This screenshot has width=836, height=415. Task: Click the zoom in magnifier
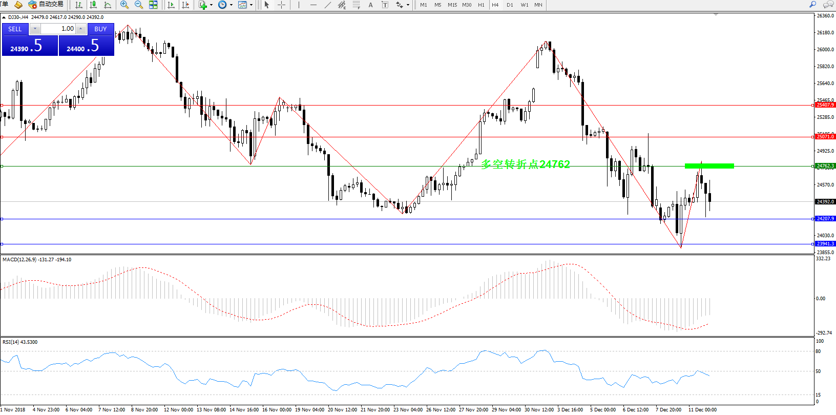point(124,5)
